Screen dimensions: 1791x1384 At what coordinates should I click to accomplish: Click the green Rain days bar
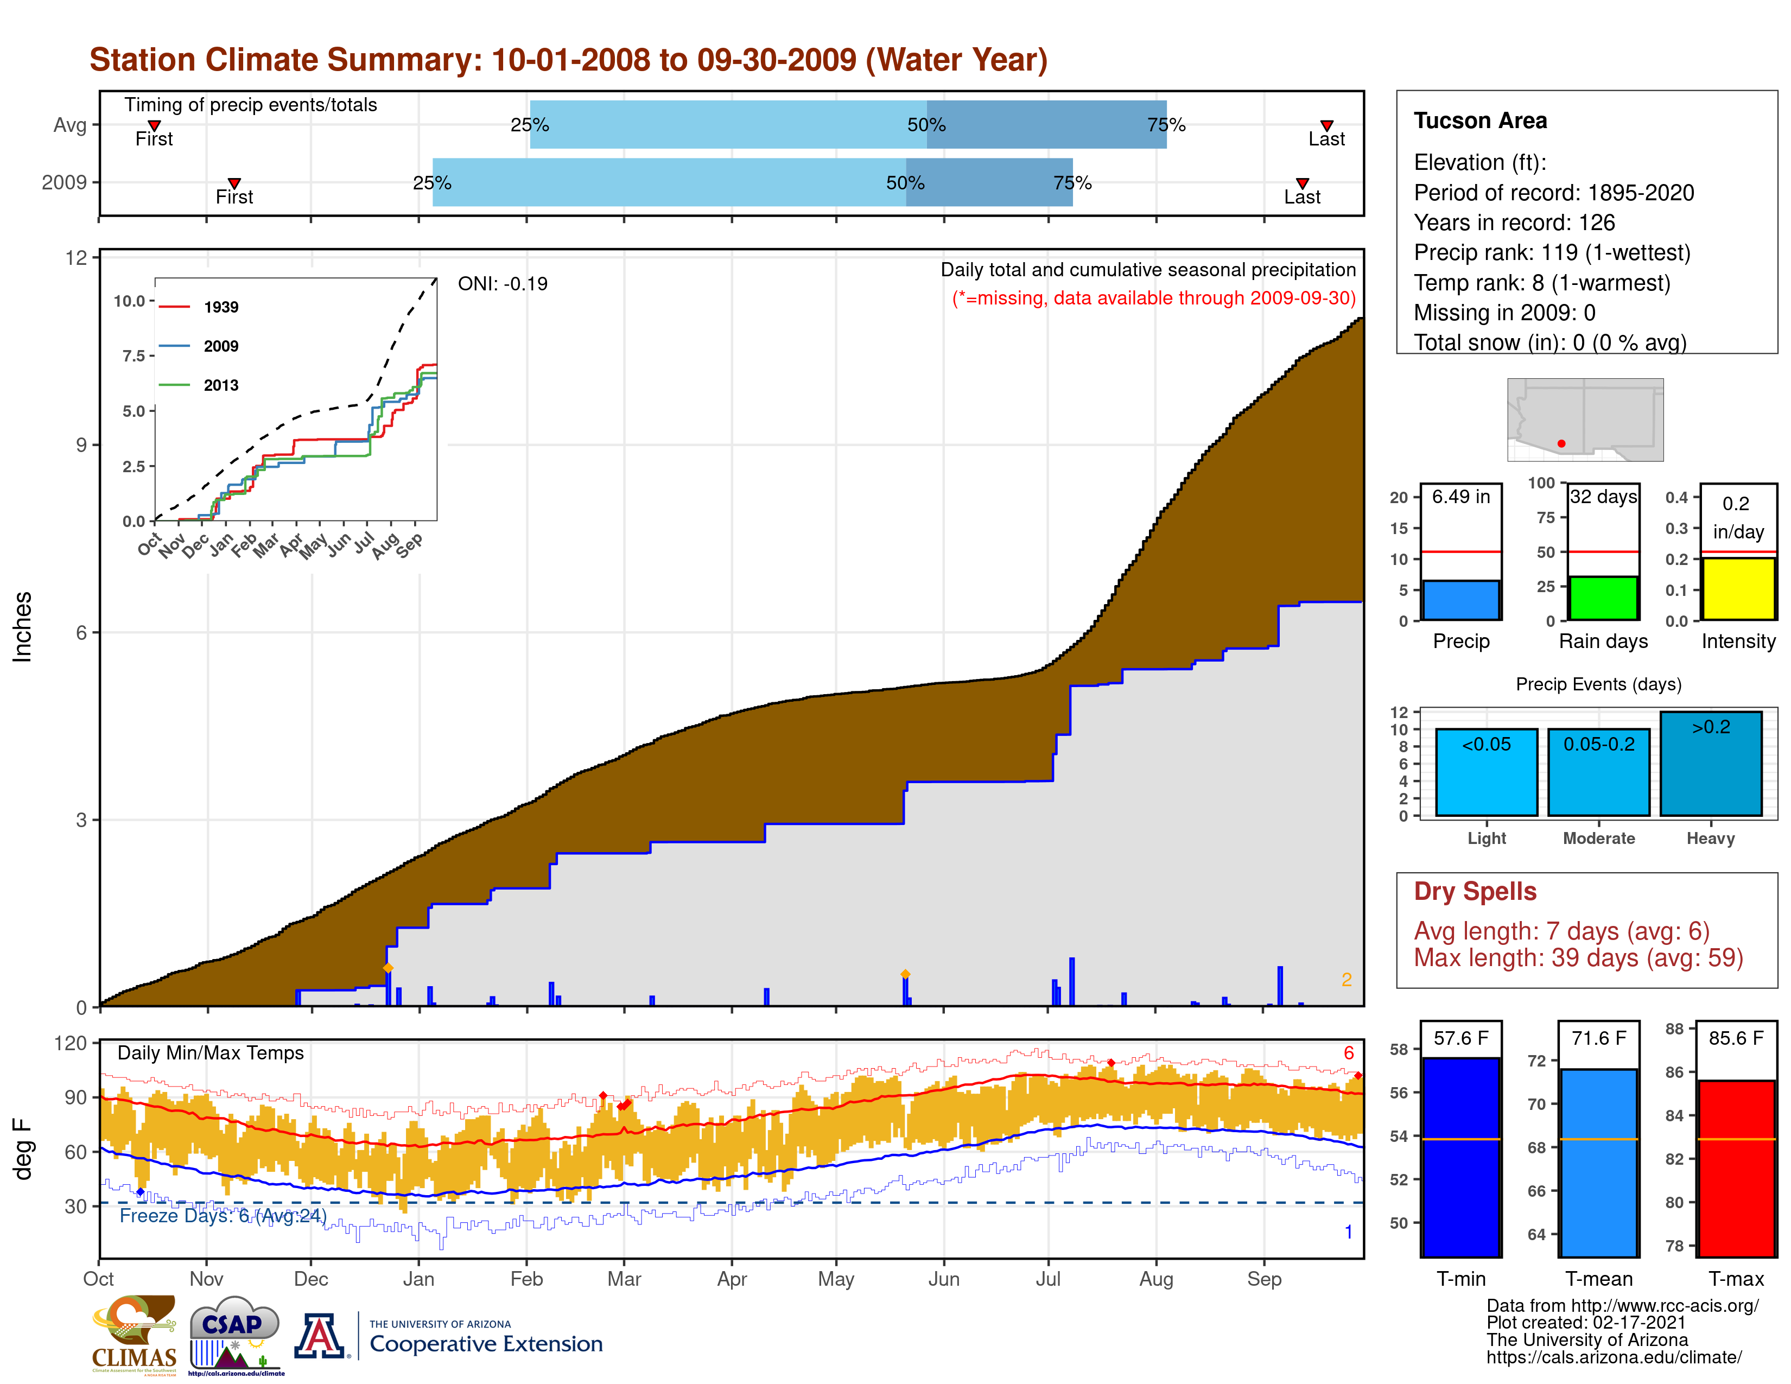click(x=1603, y=598)
